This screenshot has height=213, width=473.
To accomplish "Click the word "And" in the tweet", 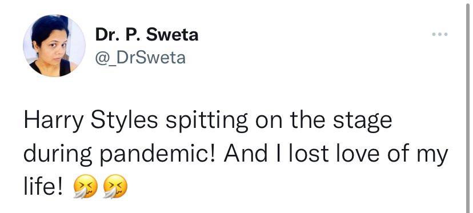I will [245, 152].
